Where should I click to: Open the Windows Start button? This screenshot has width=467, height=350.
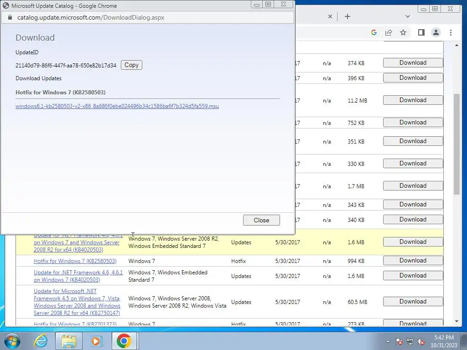(x=12, y=341)
